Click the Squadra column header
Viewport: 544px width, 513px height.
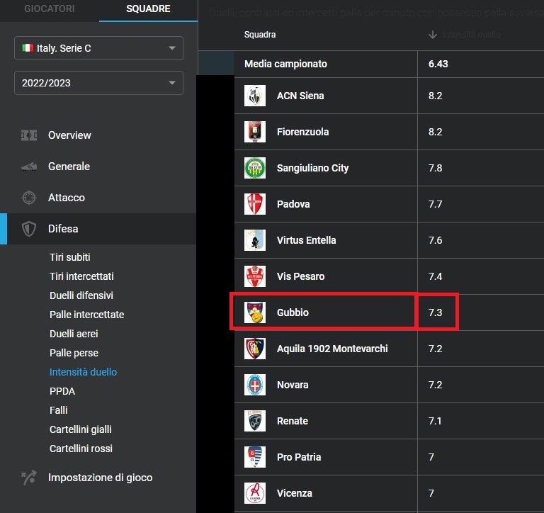(260, 35)
